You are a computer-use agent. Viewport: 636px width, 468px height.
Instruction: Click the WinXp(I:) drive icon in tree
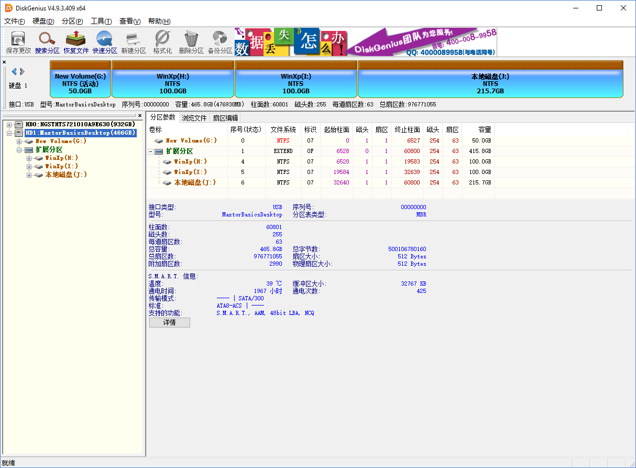pyautogui.click(x=39, y=166)
